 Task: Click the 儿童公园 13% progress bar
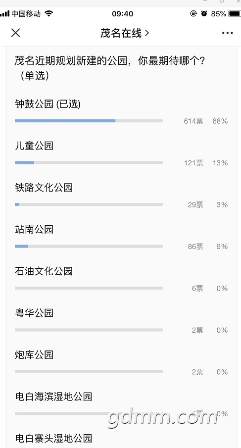click(89, 162)
